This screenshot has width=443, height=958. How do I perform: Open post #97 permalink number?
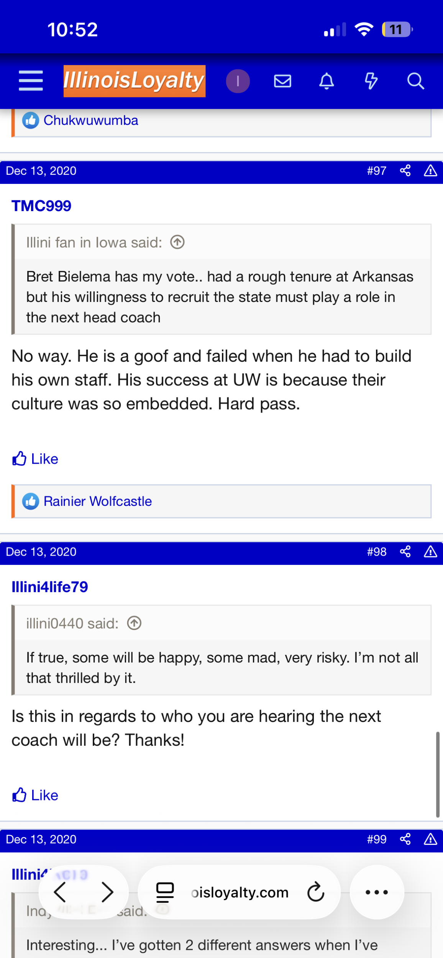tap(376, 171)
